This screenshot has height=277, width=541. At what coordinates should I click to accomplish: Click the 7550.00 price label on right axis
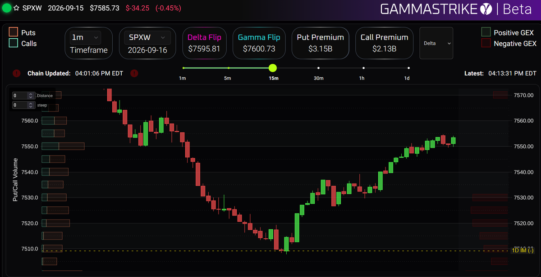[x=524, y=147]
